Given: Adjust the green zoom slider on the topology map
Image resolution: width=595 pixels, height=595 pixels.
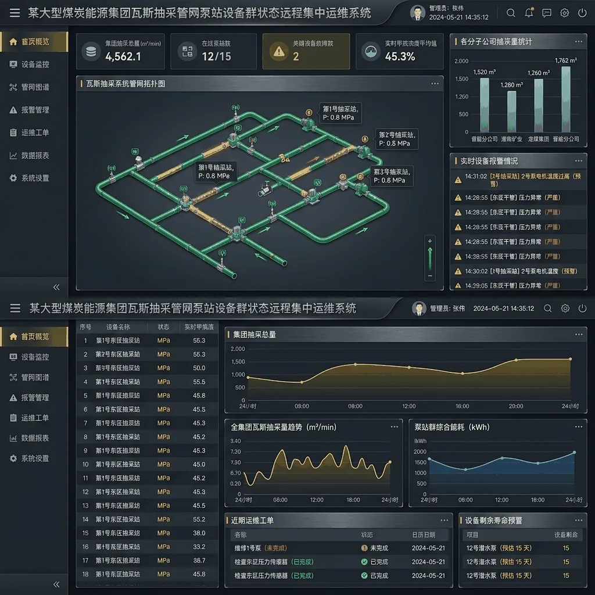Looking at the screenshot, I should pos(430,259).
